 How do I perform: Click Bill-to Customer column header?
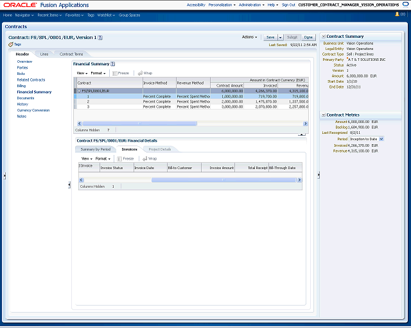tap(184, 168)
